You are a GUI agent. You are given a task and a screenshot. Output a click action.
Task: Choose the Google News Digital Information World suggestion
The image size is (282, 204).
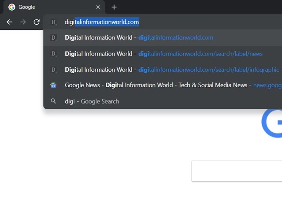163,85
